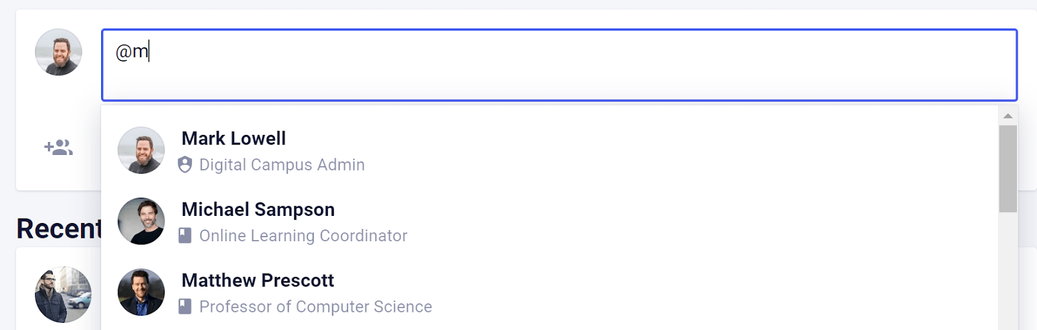This screenshot has width=1037, height=330.
Task: Click the shield icon beside Digital Campus Admin
Action: (x=185, y=165)
